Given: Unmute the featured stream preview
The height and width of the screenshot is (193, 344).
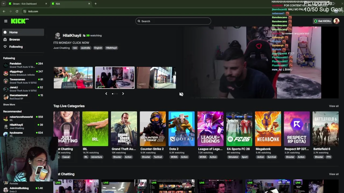Looking at the screenshot, I should (181, 94).
